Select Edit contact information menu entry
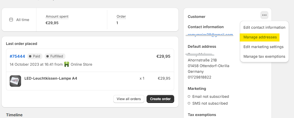The height and width of the screenshot is (118, 294). click(x=264, y=28)
